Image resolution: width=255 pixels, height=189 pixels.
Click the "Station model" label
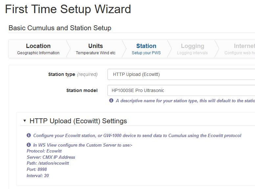82,90
